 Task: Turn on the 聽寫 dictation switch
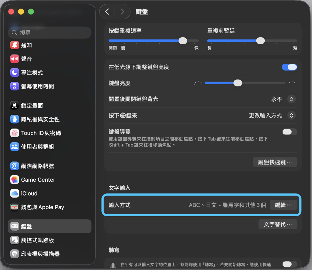(x=289, y=264)
